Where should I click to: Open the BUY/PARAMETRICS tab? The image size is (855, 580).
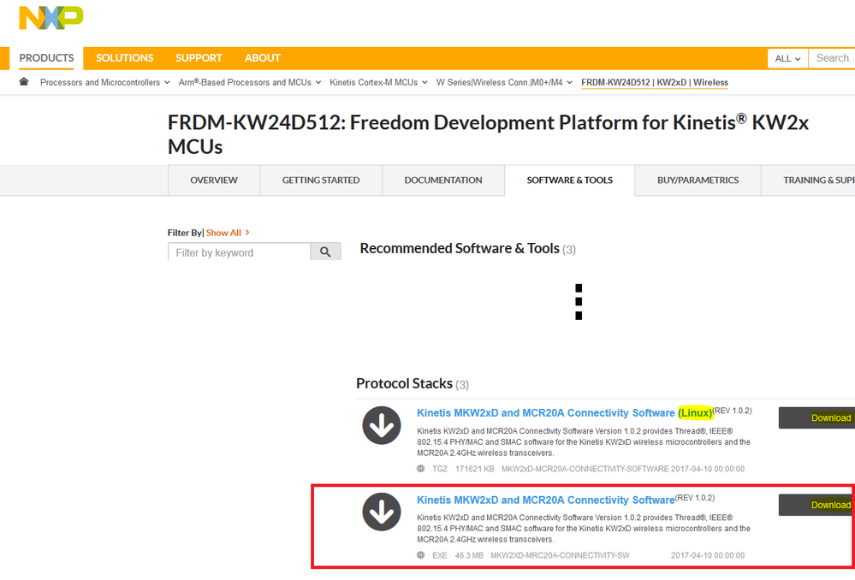[698, 180]
